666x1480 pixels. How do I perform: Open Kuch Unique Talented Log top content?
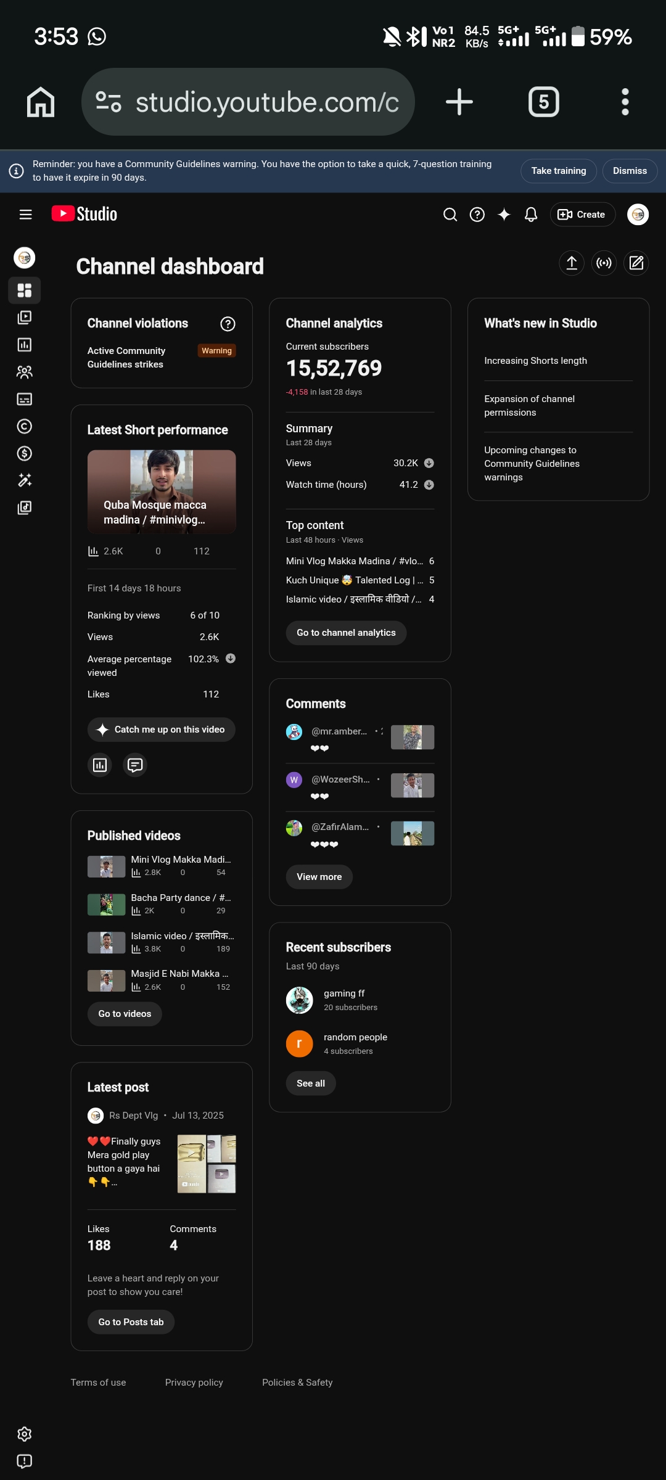[x=360, y=580]
